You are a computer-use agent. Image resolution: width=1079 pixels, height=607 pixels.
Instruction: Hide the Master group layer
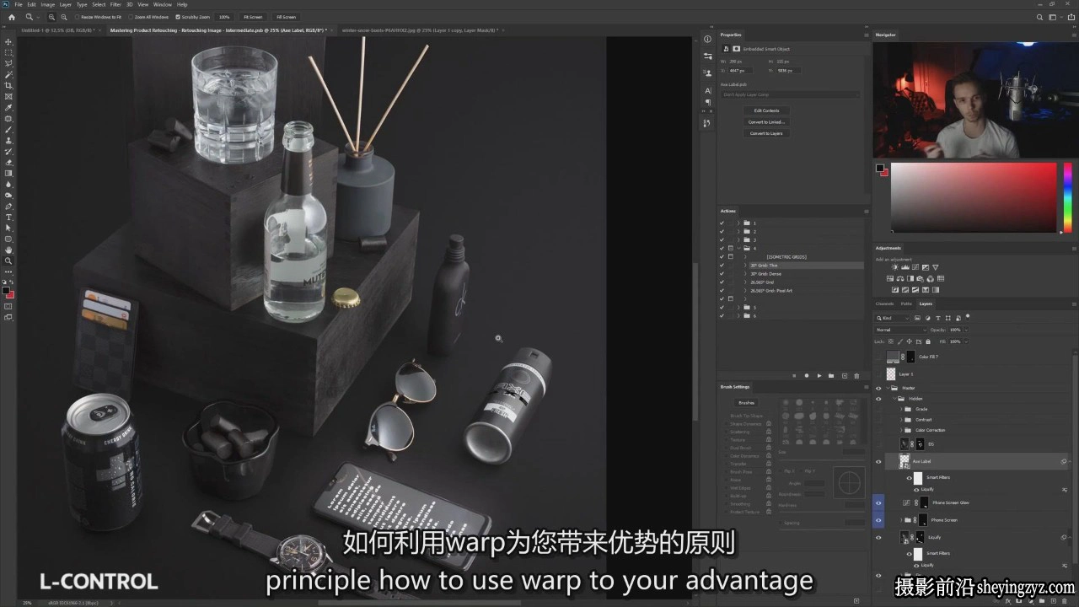tap(878, 388)
